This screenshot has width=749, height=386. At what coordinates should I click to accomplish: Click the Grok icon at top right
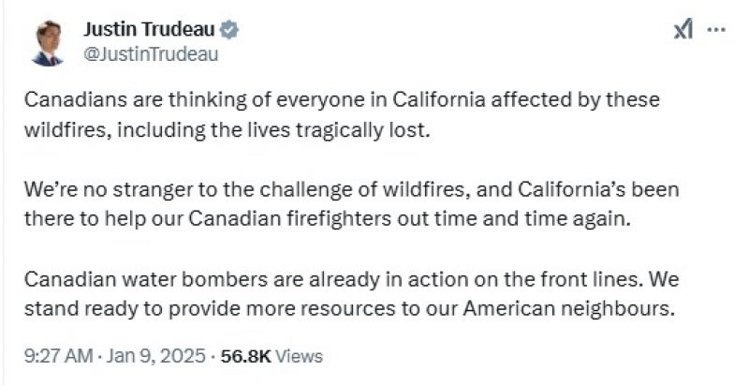coord(683,30)
